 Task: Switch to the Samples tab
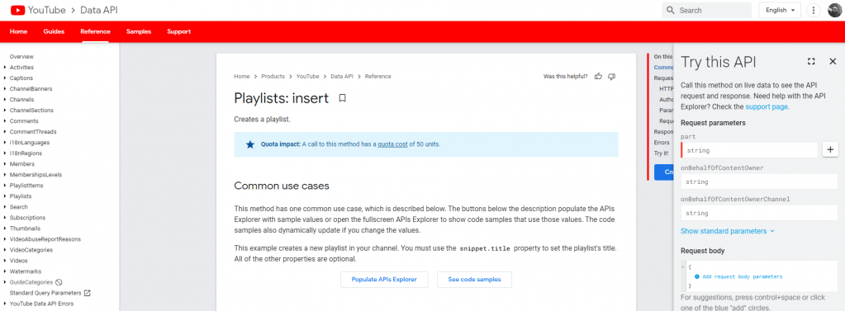[139, 31]
